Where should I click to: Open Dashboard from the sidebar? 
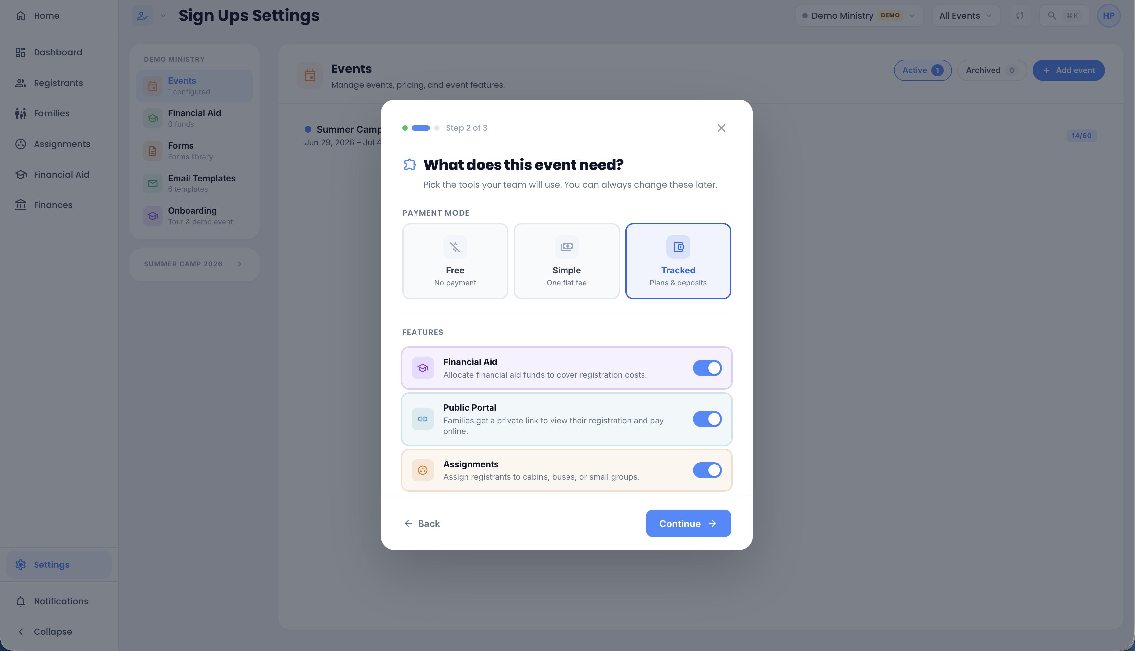tap(59, 52)
